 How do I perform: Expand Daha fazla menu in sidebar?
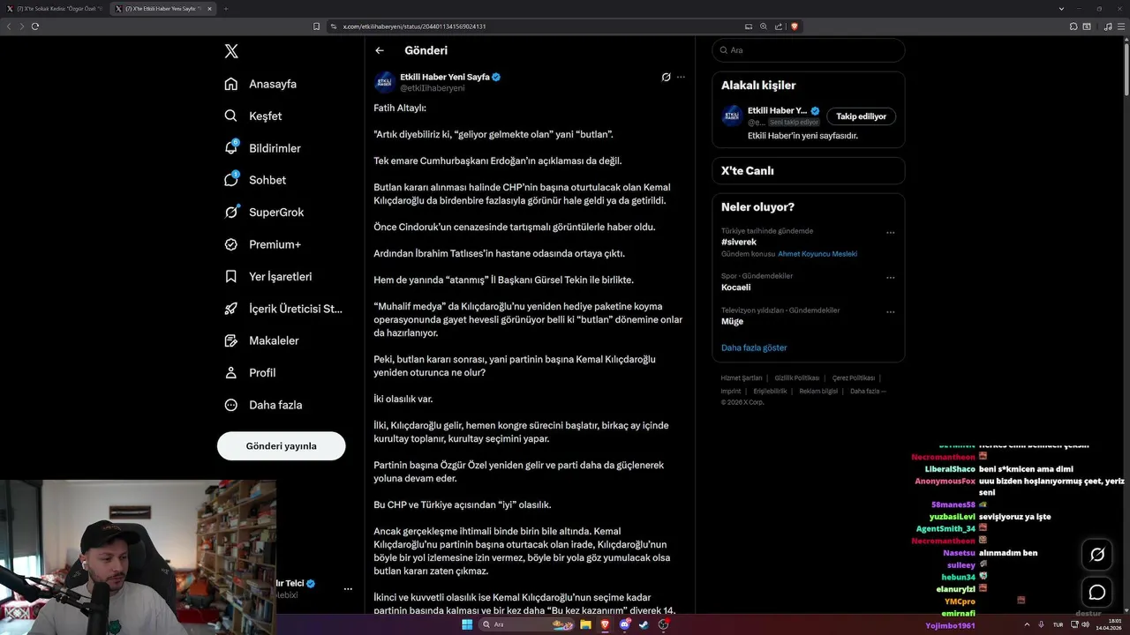pos(263,405)
